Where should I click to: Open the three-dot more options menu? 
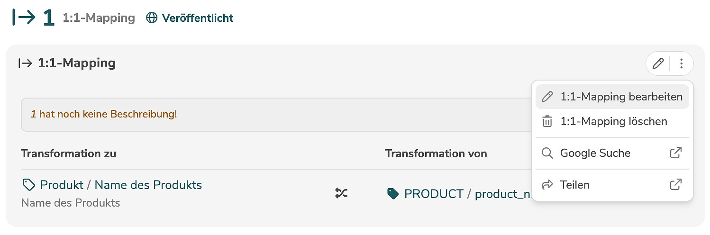682,63
